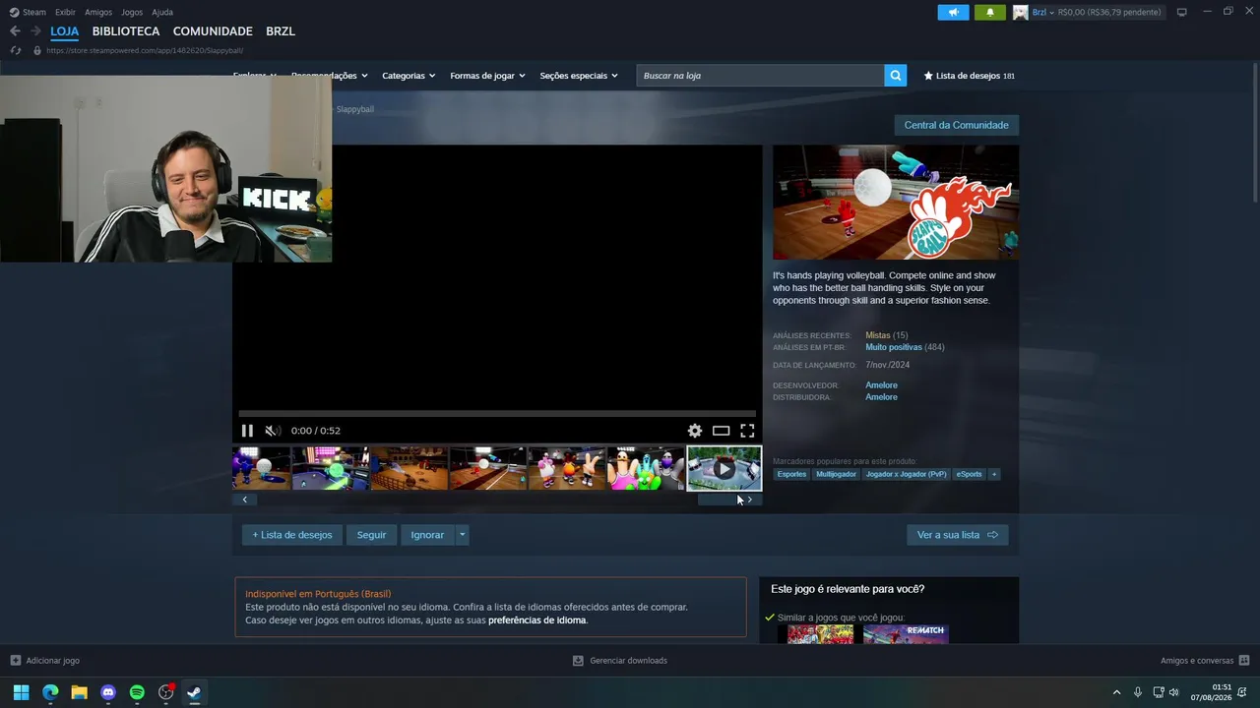
Task: Select the video thumbnail with play icon
Action: click(x=724, y=468)
